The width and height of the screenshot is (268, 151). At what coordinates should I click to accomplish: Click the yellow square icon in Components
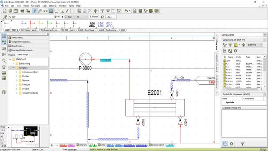[x=236, y=45]
